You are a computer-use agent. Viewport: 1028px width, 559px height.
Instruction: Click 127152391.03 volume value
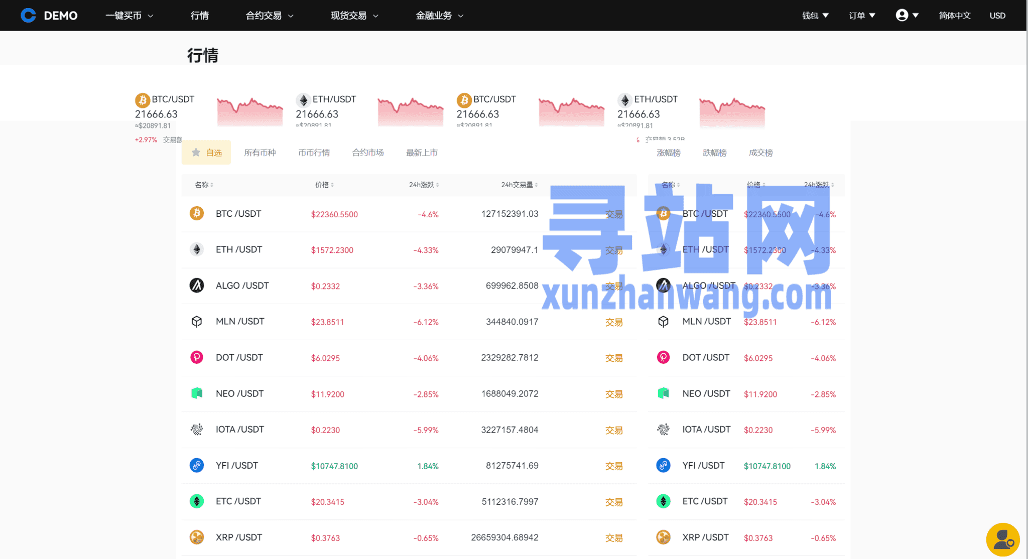coord(510,214)
